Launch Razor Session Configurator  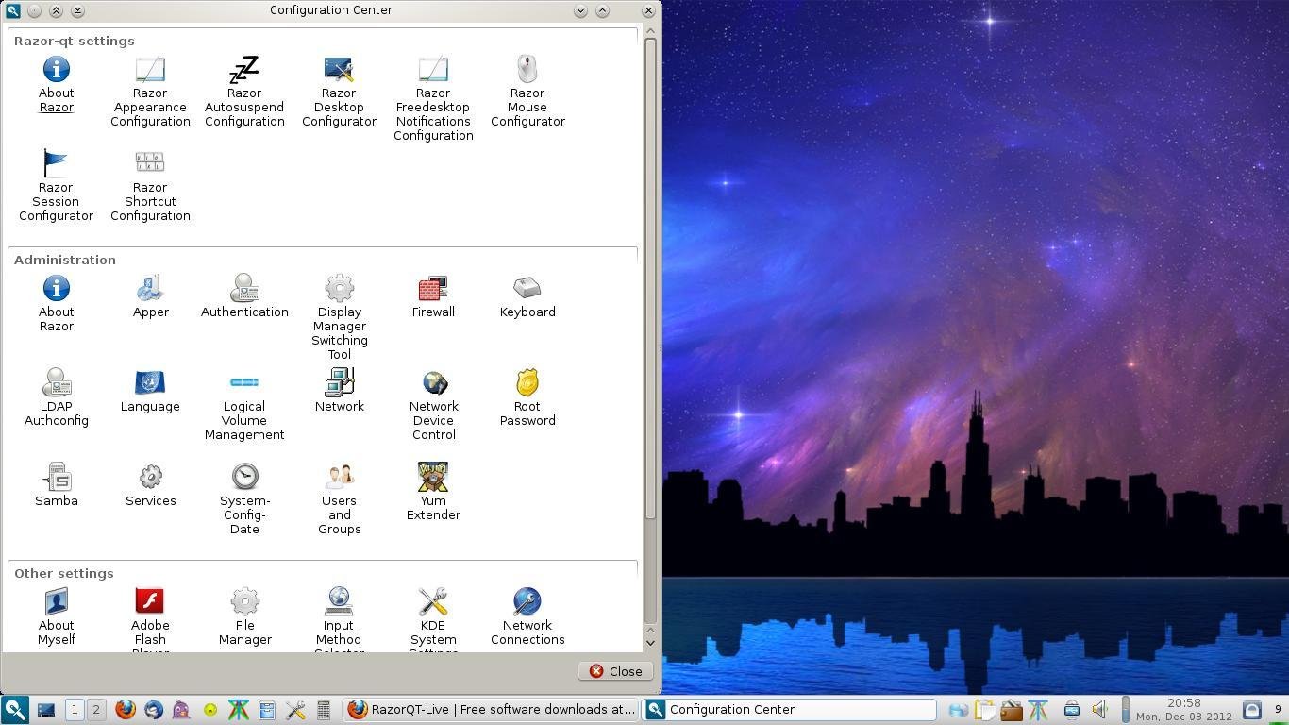tap(56, 186)
